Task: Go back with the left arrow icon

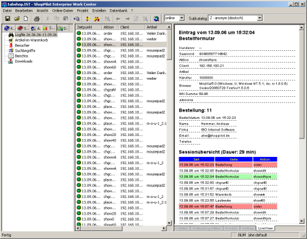Action: click(x=118, y=19)
